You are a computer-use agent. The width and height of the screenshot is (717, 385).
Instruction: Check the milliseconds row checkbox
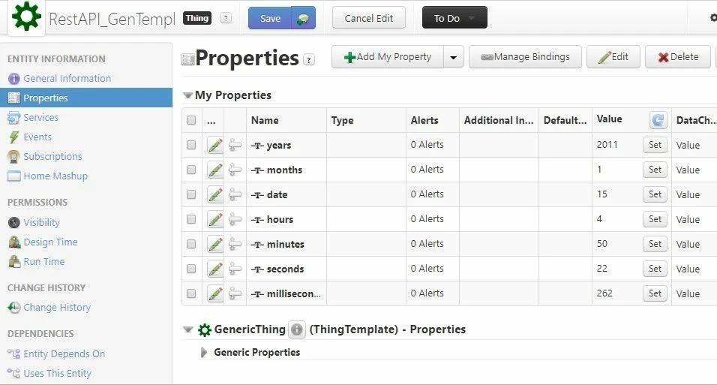click(191, 293)
